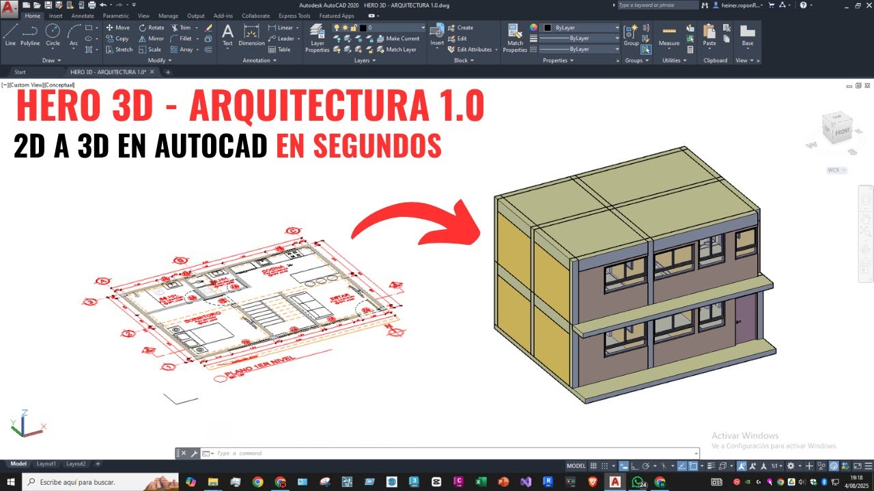The image size is (874, 491).
Task: Switch to the Parametric ribbon tab
Action: coord(115,16)
